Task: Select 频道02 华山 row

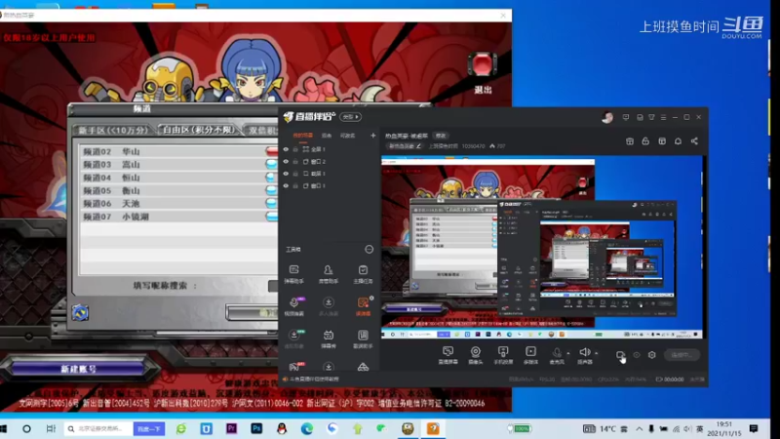Action: [178, 151]
